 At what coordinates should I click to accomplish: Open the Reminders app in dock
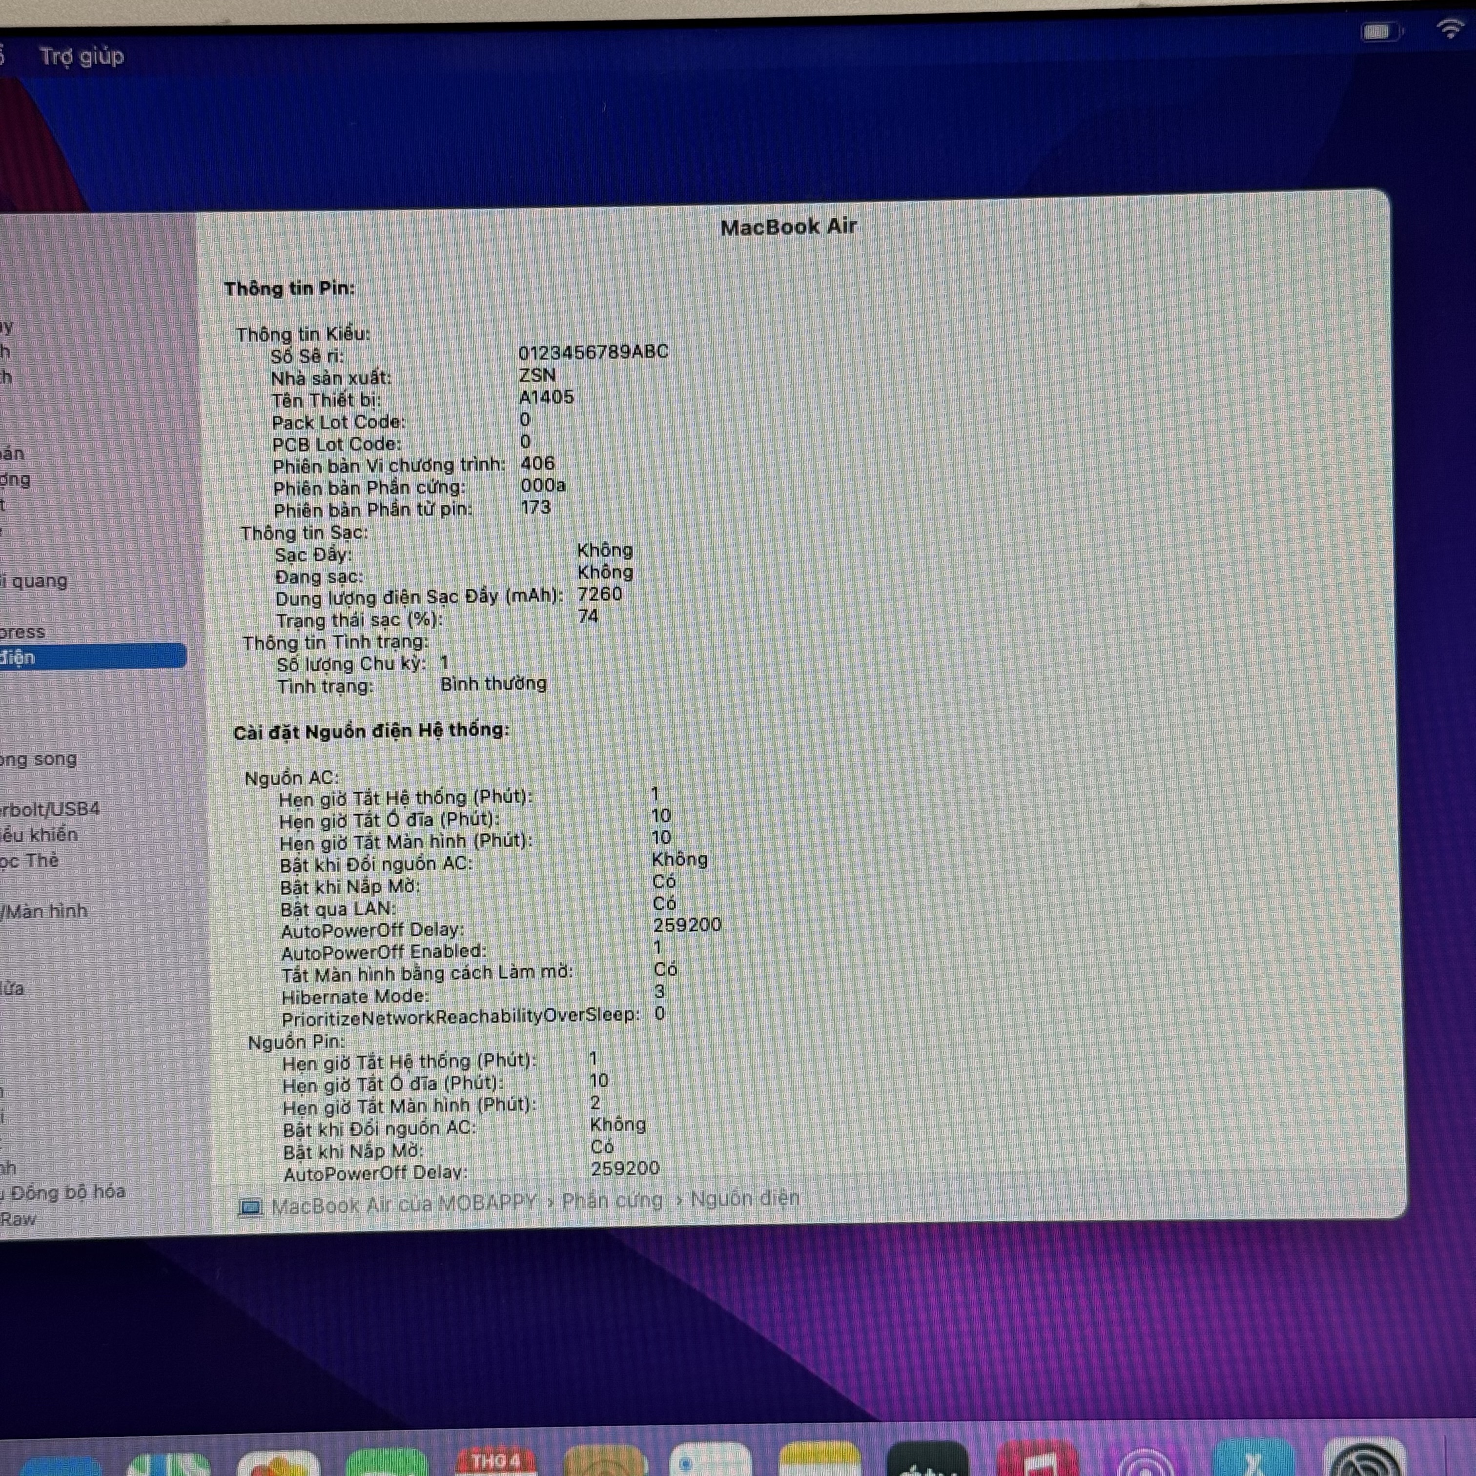click(710, 1461)
